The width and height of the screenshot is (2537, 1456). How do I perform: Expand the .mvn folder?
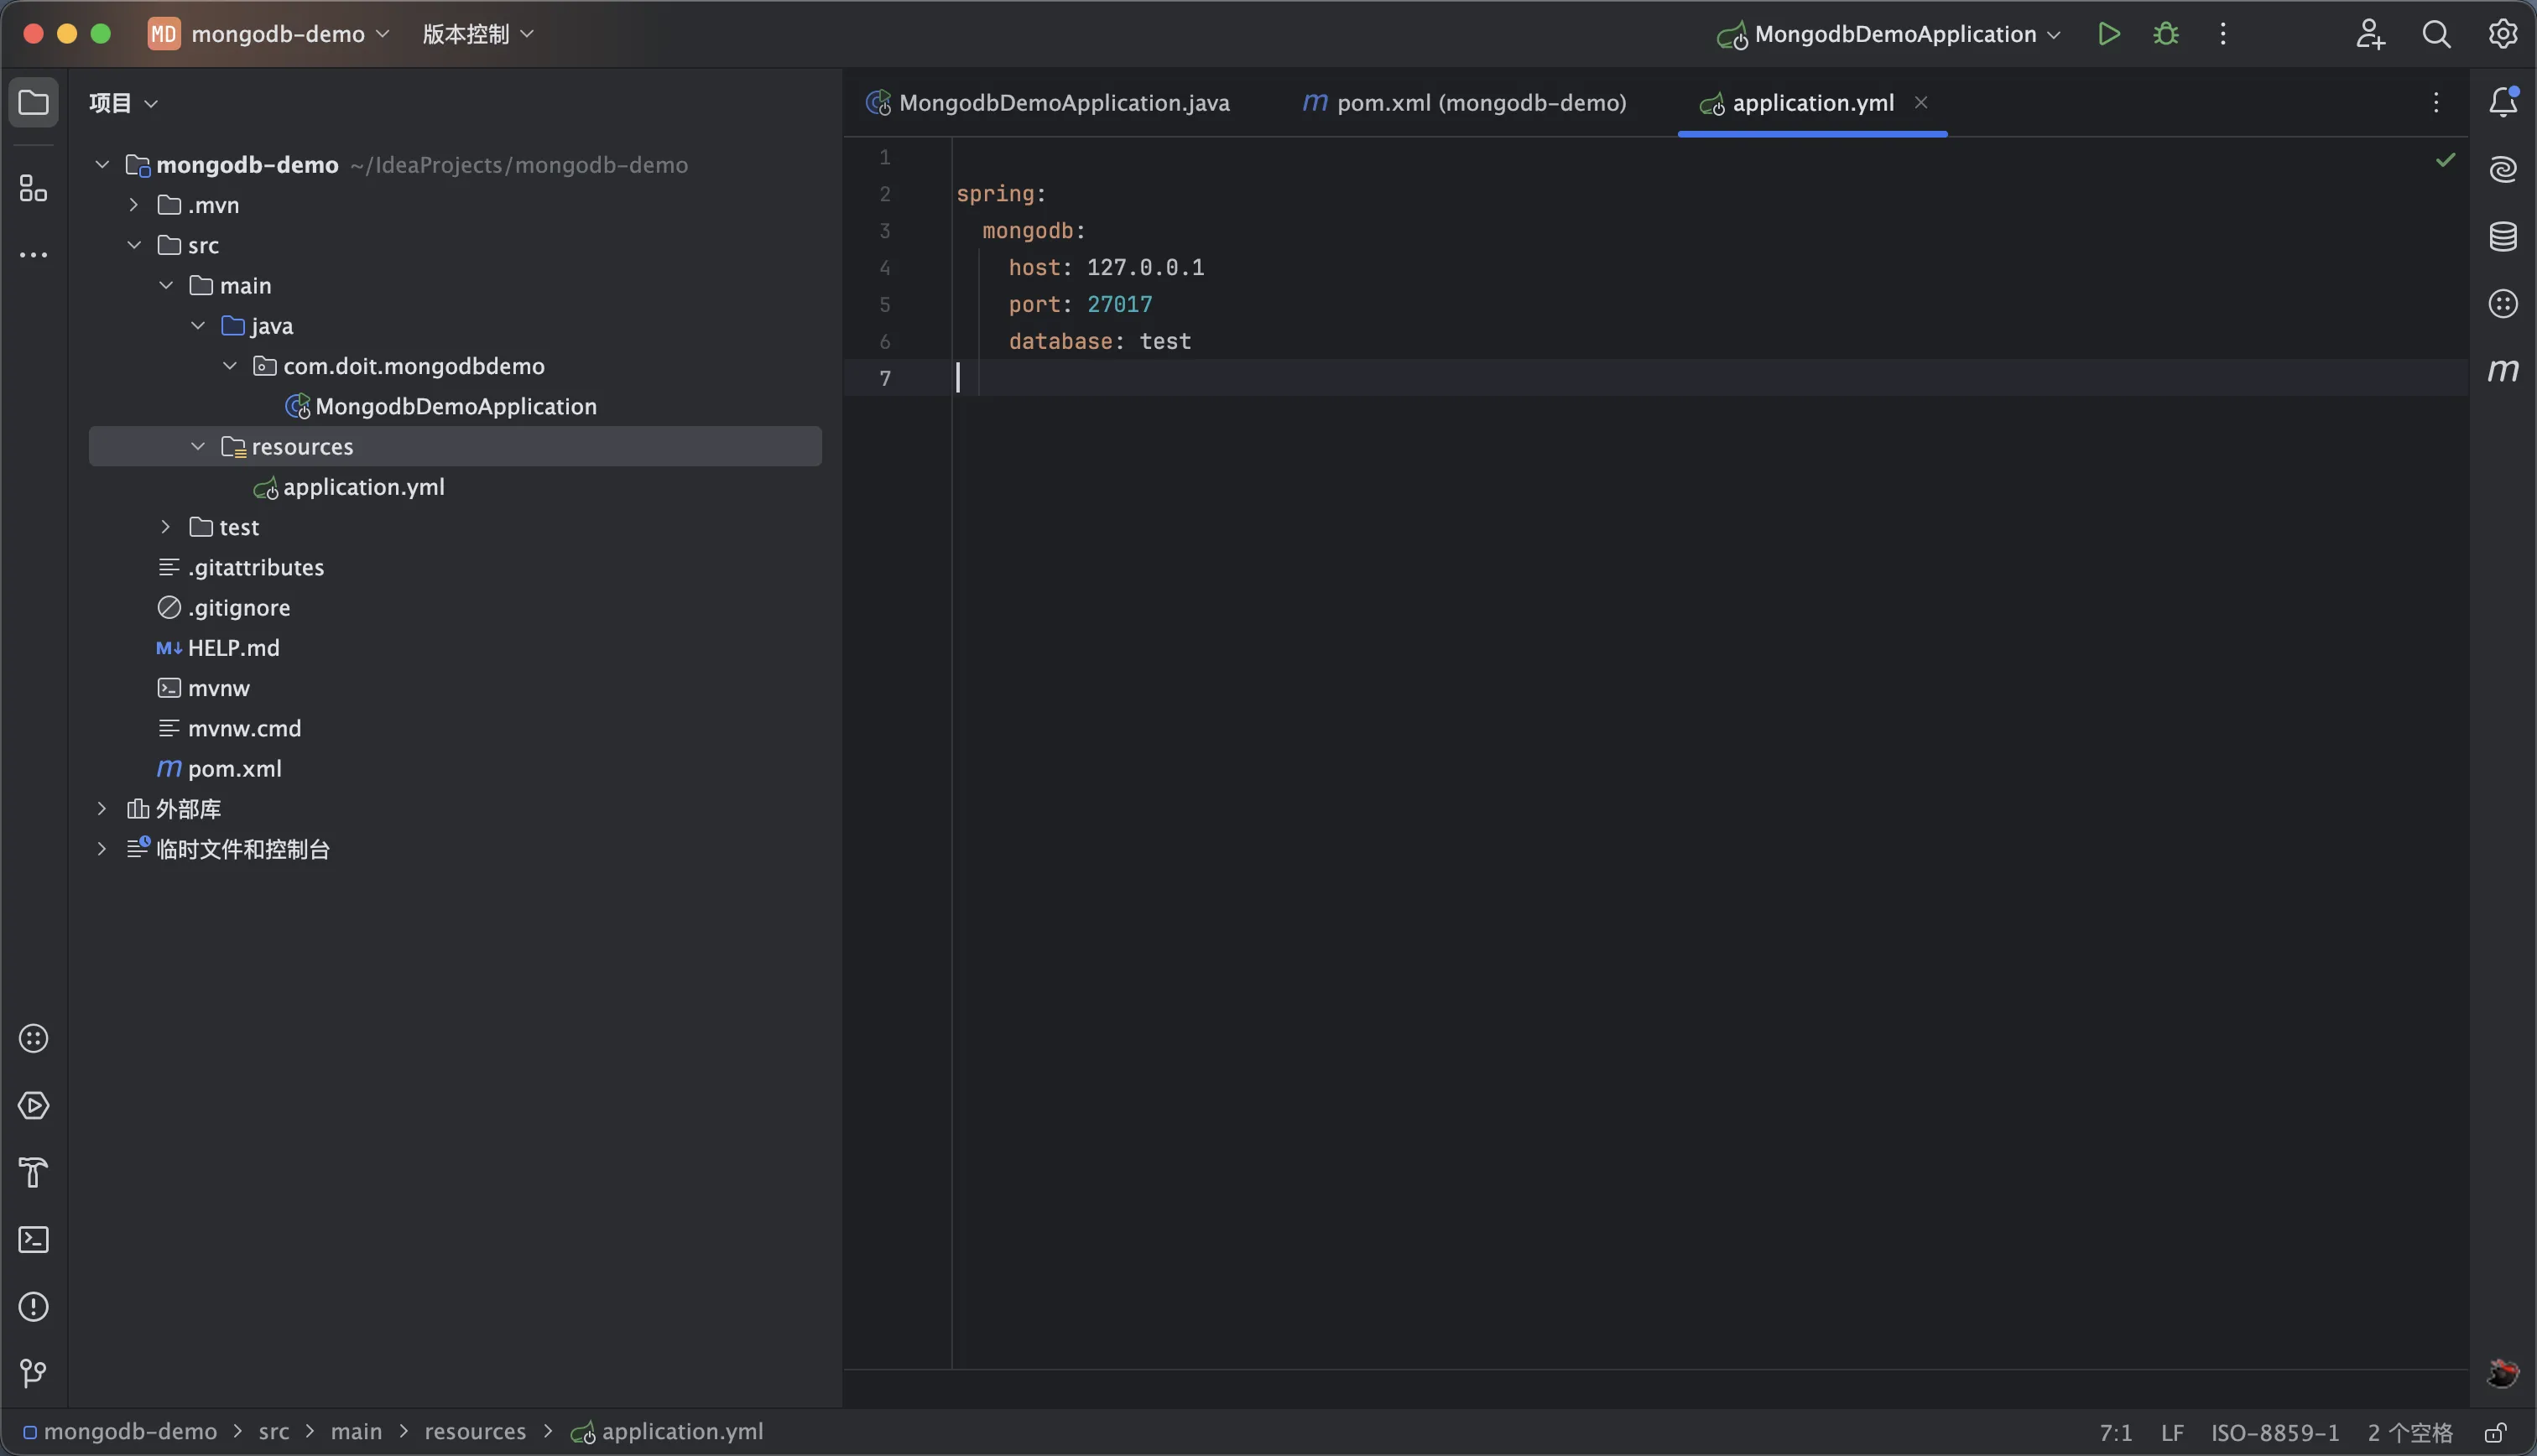[134, 205]
